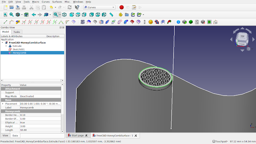Click the refresh recompute icon
The image size is (256, 144).
70,7
